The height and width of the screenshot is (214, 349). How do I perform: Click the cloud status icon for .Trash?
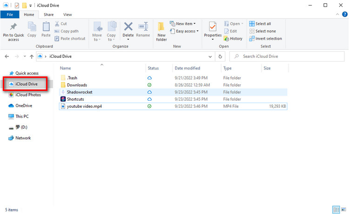click(x=149, y=78)
